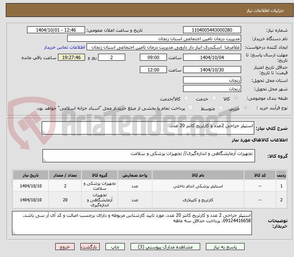This screenshot has height=257, width=294.
Task: Click the شماره نیاز field 1104005443000280
Action: 212,30
